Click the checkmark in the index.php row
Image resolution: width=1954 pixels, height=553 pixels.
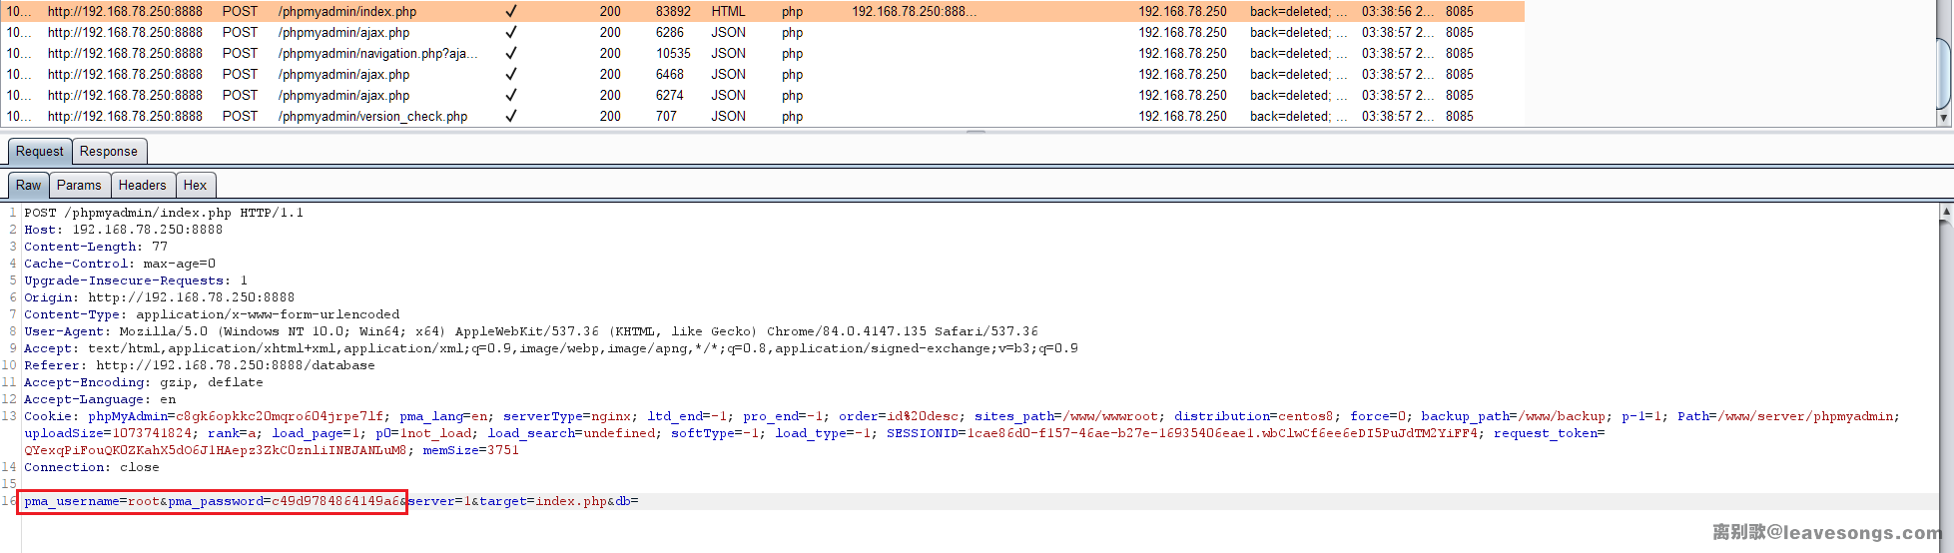pyautogui.click(x=511, y=11)
